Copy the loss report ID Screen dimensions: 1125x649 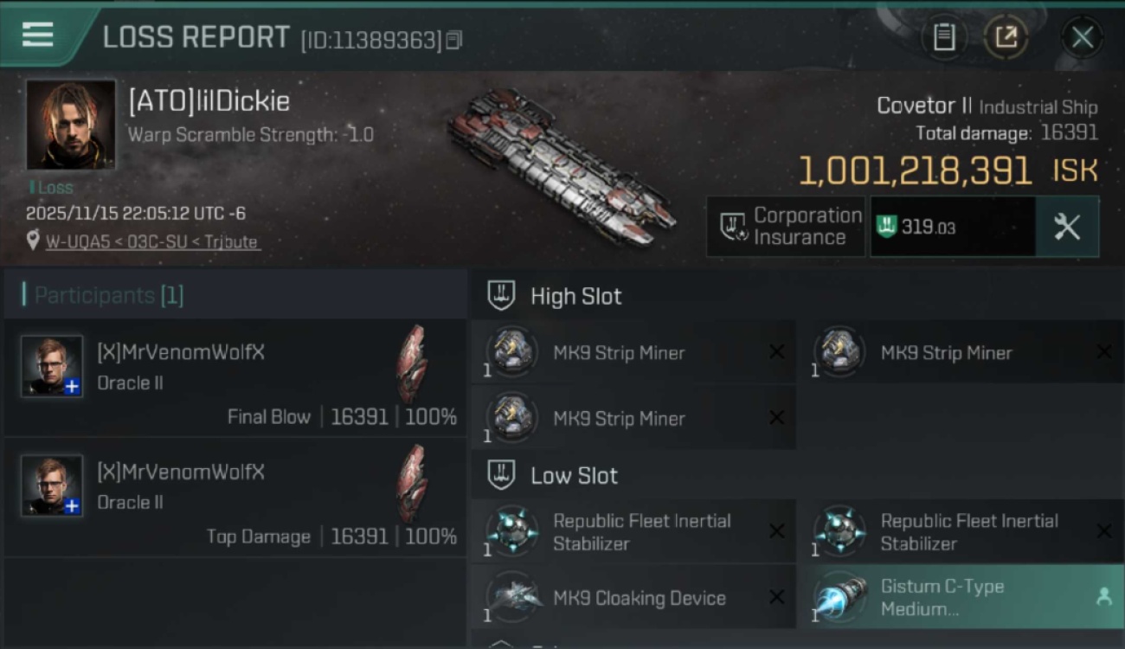click(x=454, y=40)
